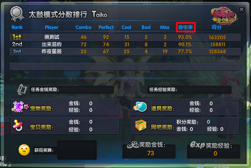Select the 3rd place row 昨夜星辰
Image resolution: width=251 pixels, height=168 pixels.
tap(125, 52)
